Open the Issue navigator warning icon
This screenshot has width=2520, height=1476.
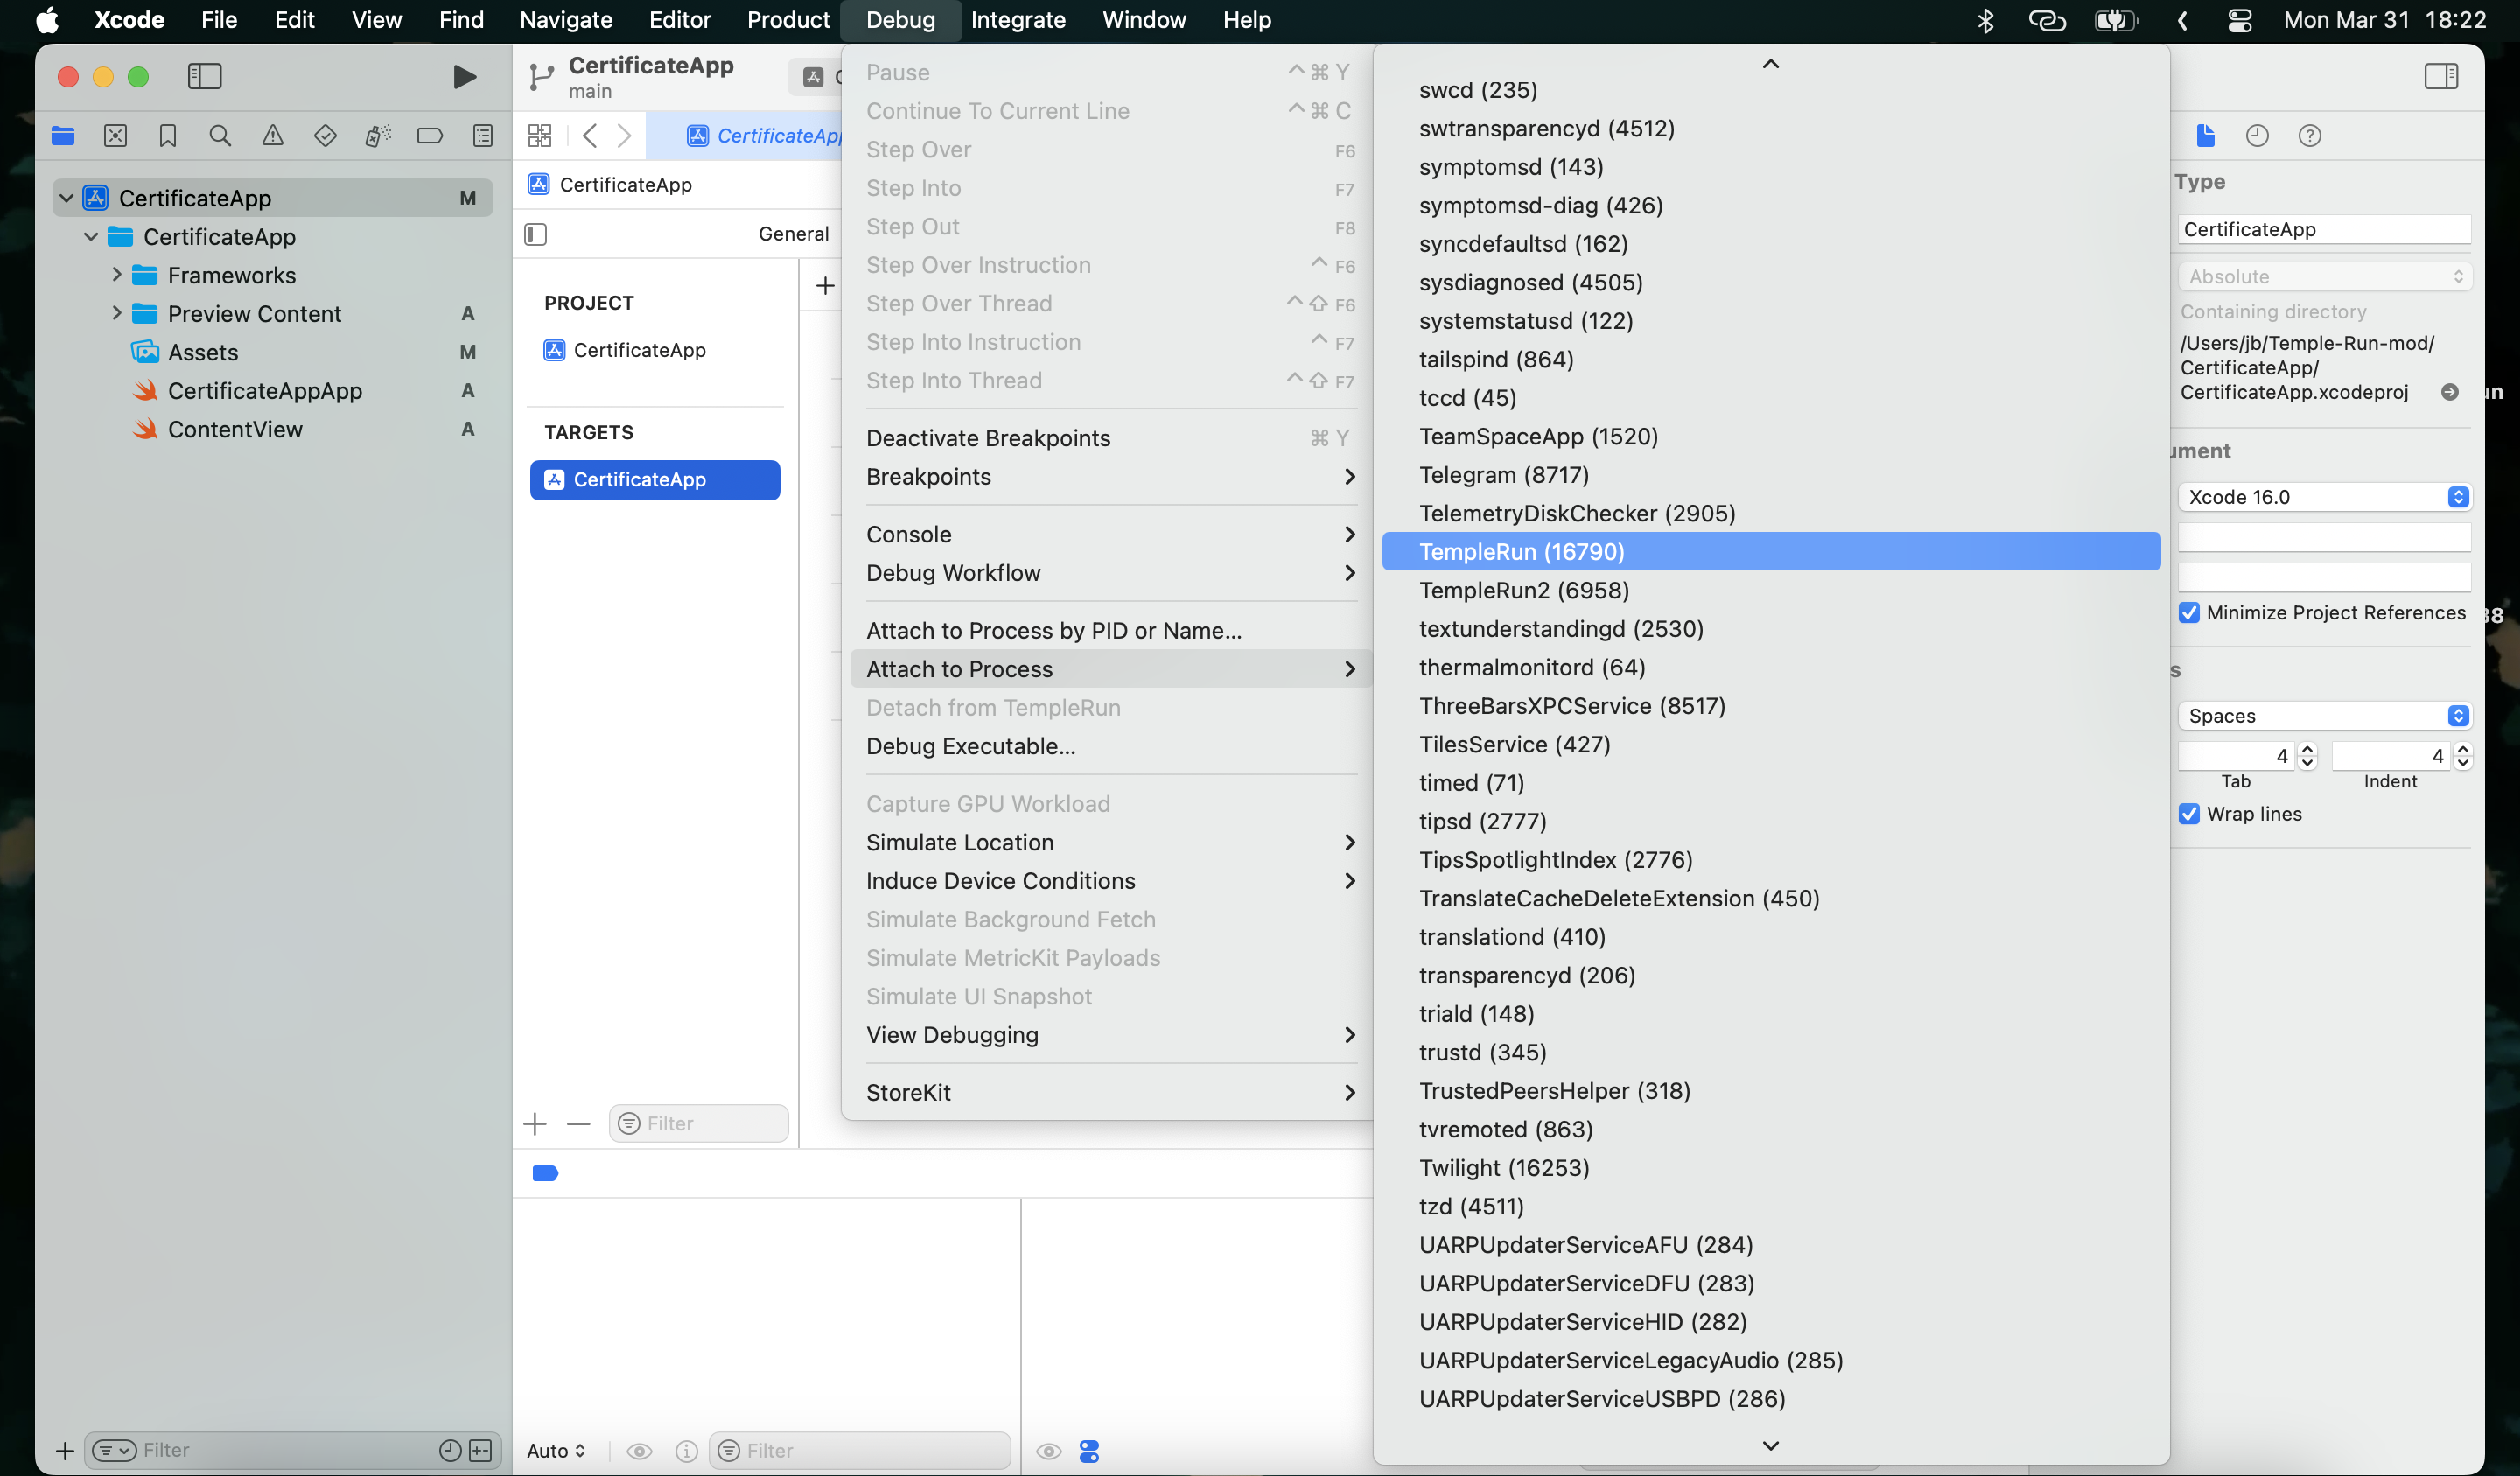coord(272,136)
